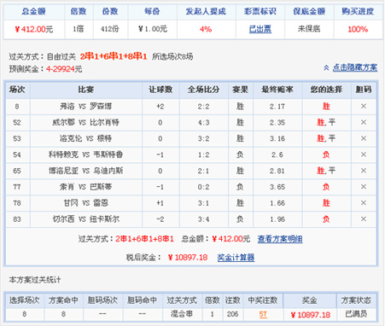
Task: Click the 购买进度 100% progress value
Action: tap(358, 29)
